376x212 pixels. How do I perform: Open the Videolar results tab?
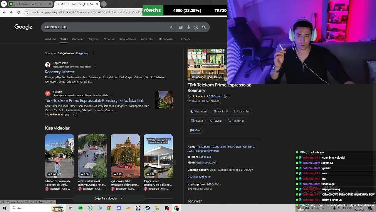click(x=110, y=39)
